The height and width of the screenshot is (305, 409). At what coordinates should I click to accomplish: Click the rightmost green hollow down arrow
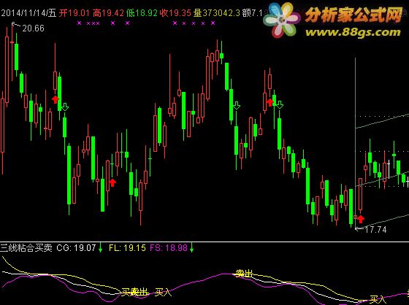point(279,105)
